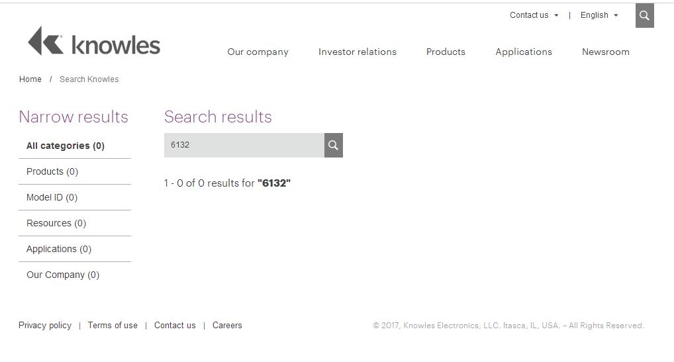
Task: Open the Careers footer link
Action: 227,326
